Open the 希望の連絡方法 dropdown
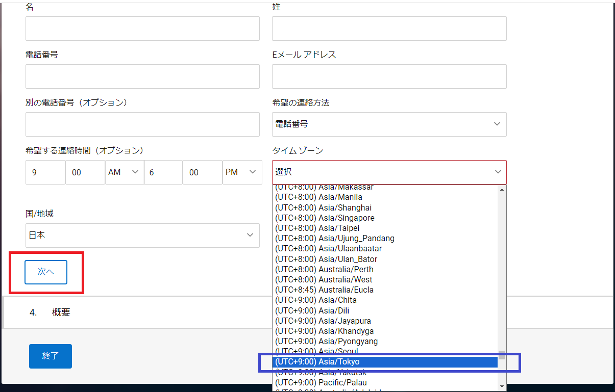Image resolution: width=615 pixels, height=392 pixels. 389,124
